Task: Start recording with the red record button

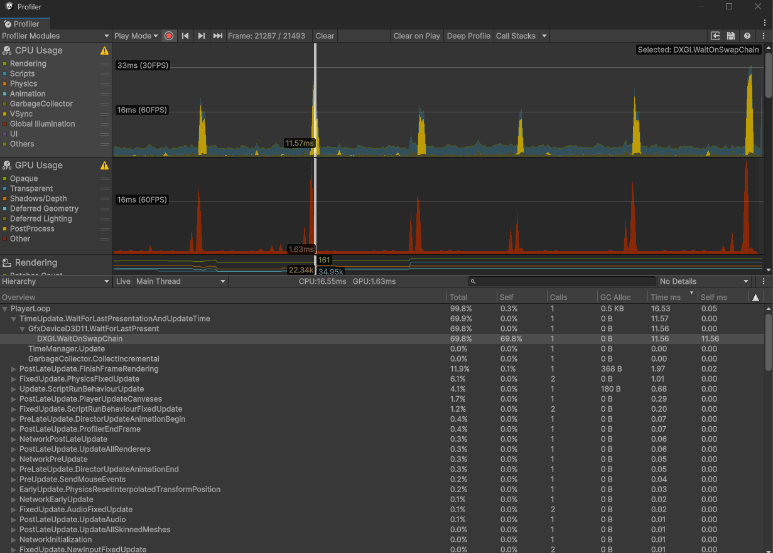Action: coord(169,36)
